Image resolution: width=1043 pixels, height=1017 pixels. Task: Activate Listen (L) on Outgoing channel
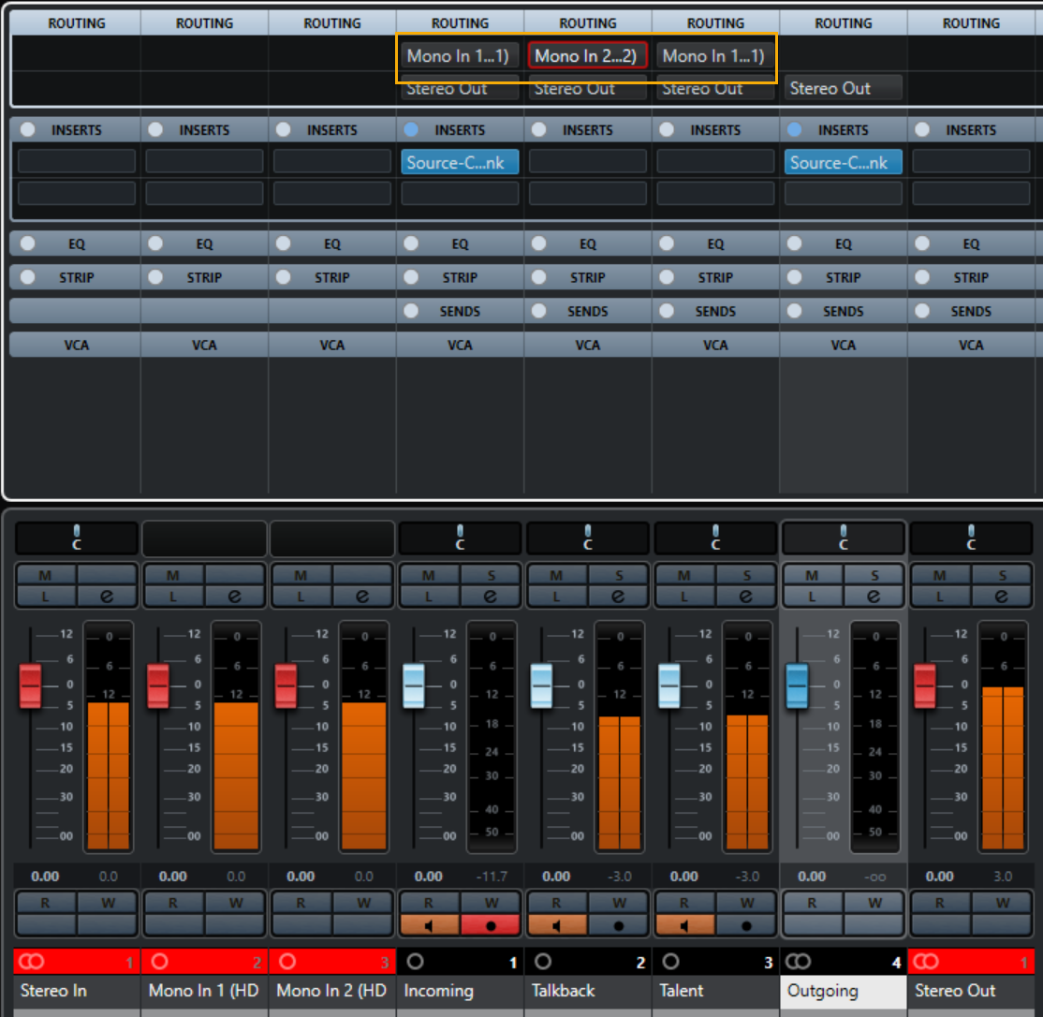[x=812, y=596]
